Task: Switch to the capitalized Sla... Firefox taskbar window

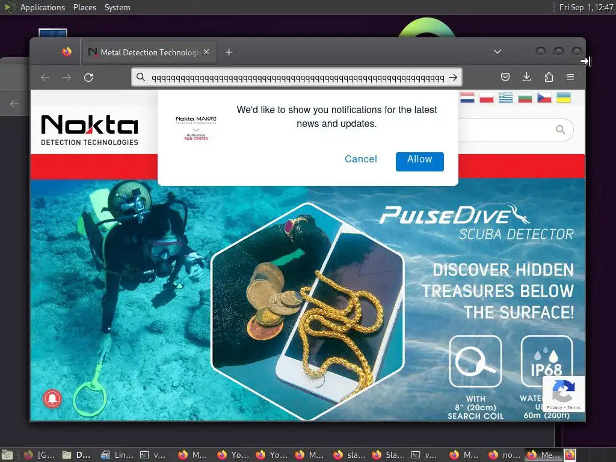Action: 389,455
